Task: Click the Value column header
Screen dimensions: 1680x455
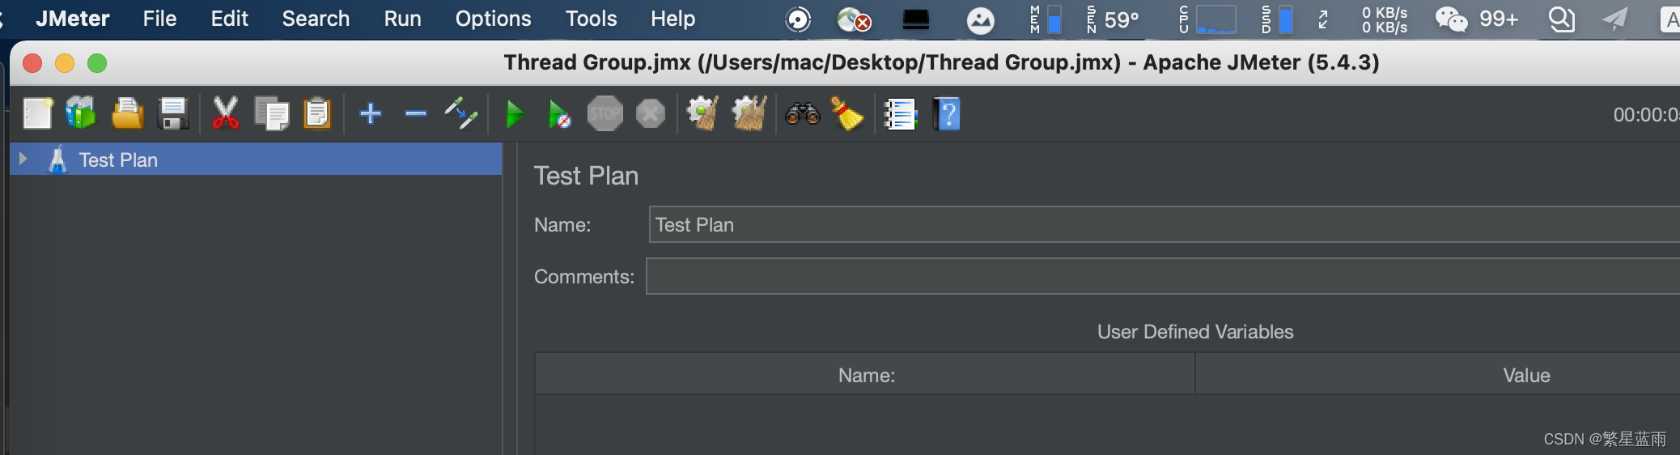Action: [x=1437, y=374]
